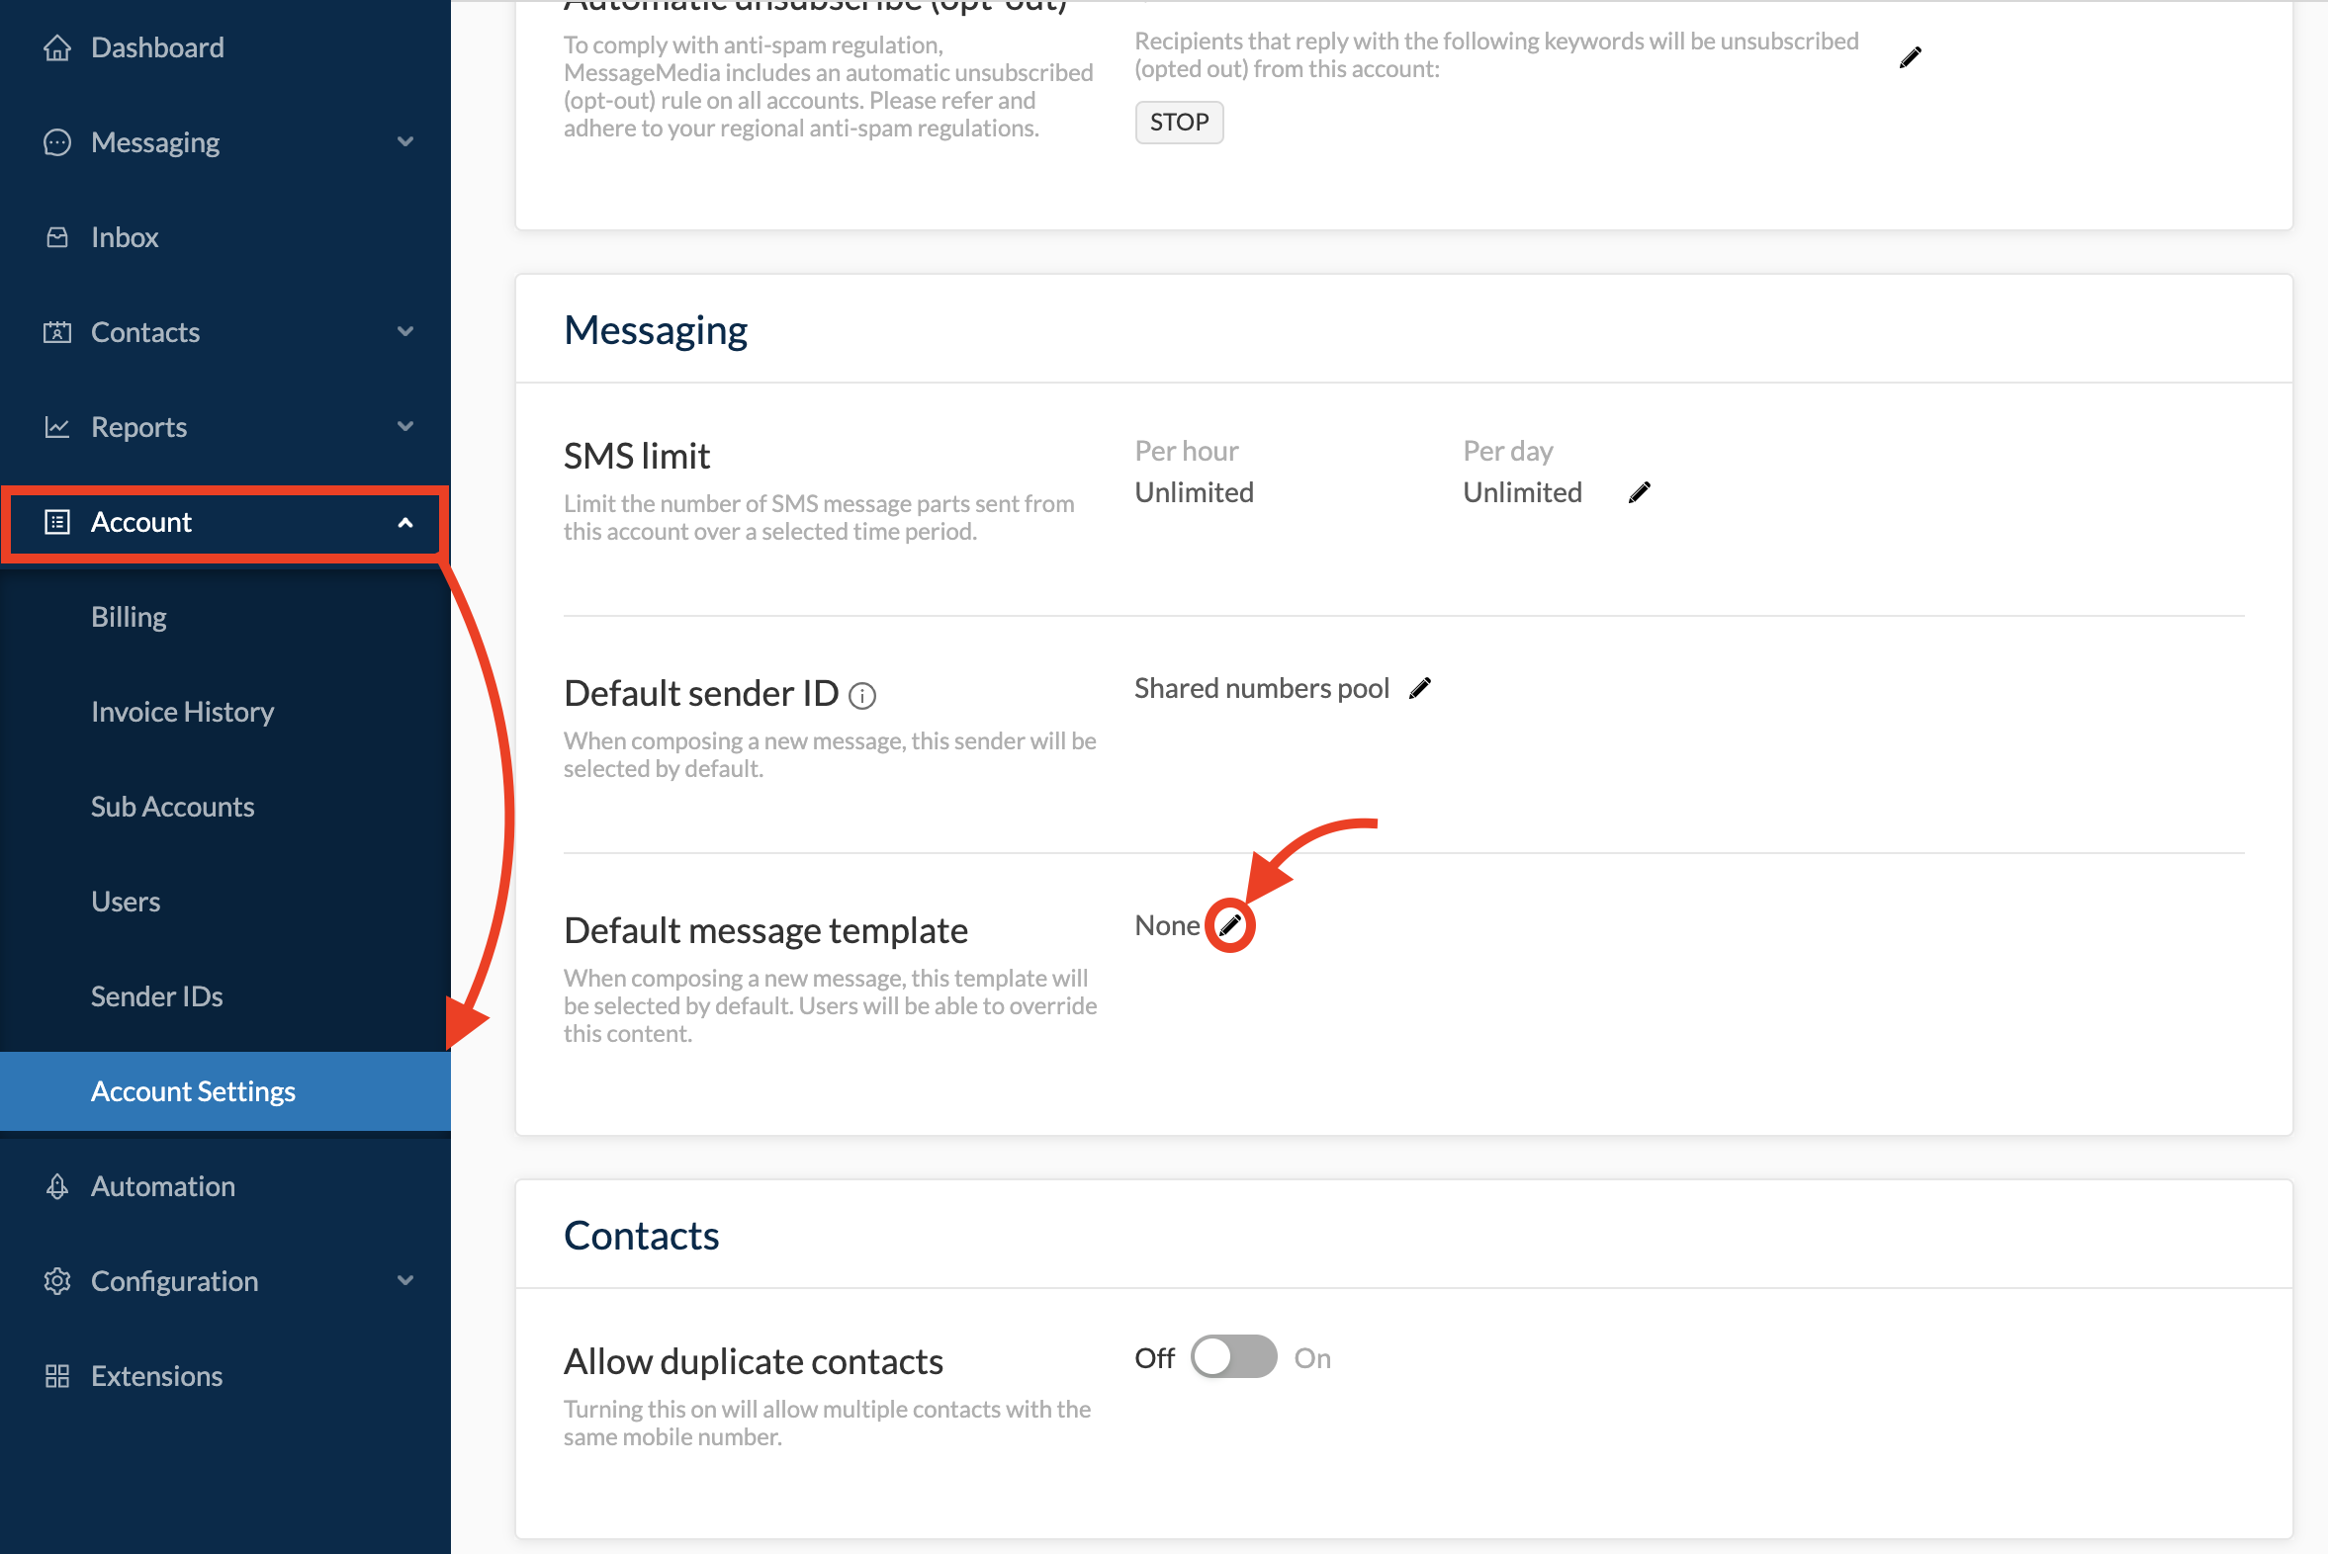Edit the default message template pencil icon

pyautogui.click(x=1229, y=925)
